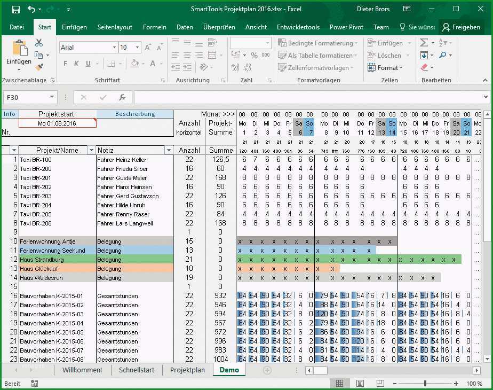Increase the cell indent
493x390 pixels.
tap(187, 67)
